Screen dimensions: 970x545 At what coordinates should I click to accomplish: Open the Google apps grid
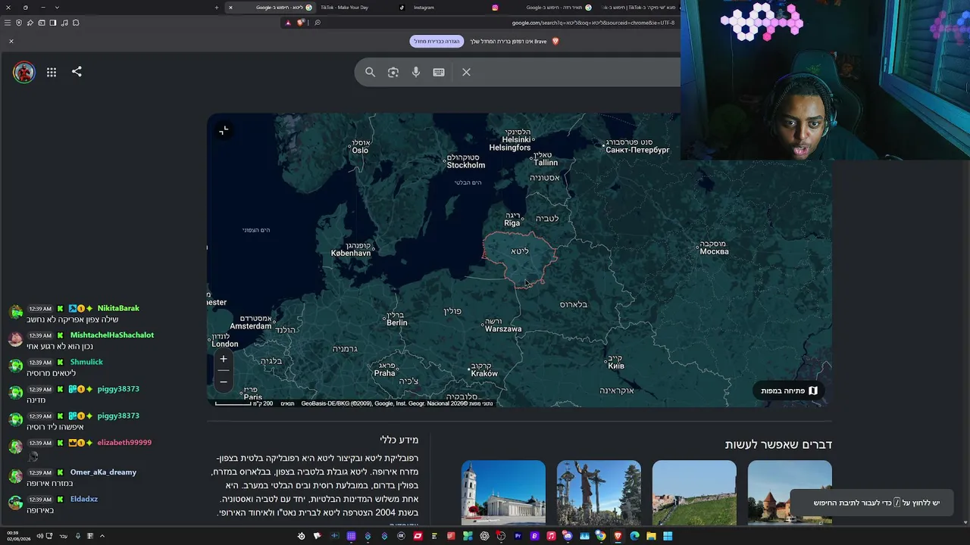(x=52, y=72)
